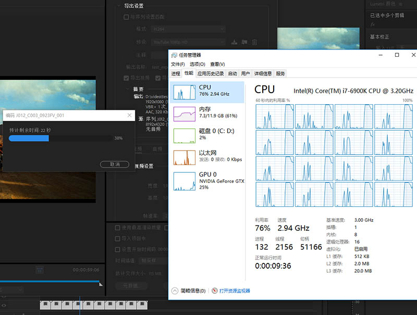Switch to the 用户 tab
This screenshot has width=417, height=315.
(246, 73)
